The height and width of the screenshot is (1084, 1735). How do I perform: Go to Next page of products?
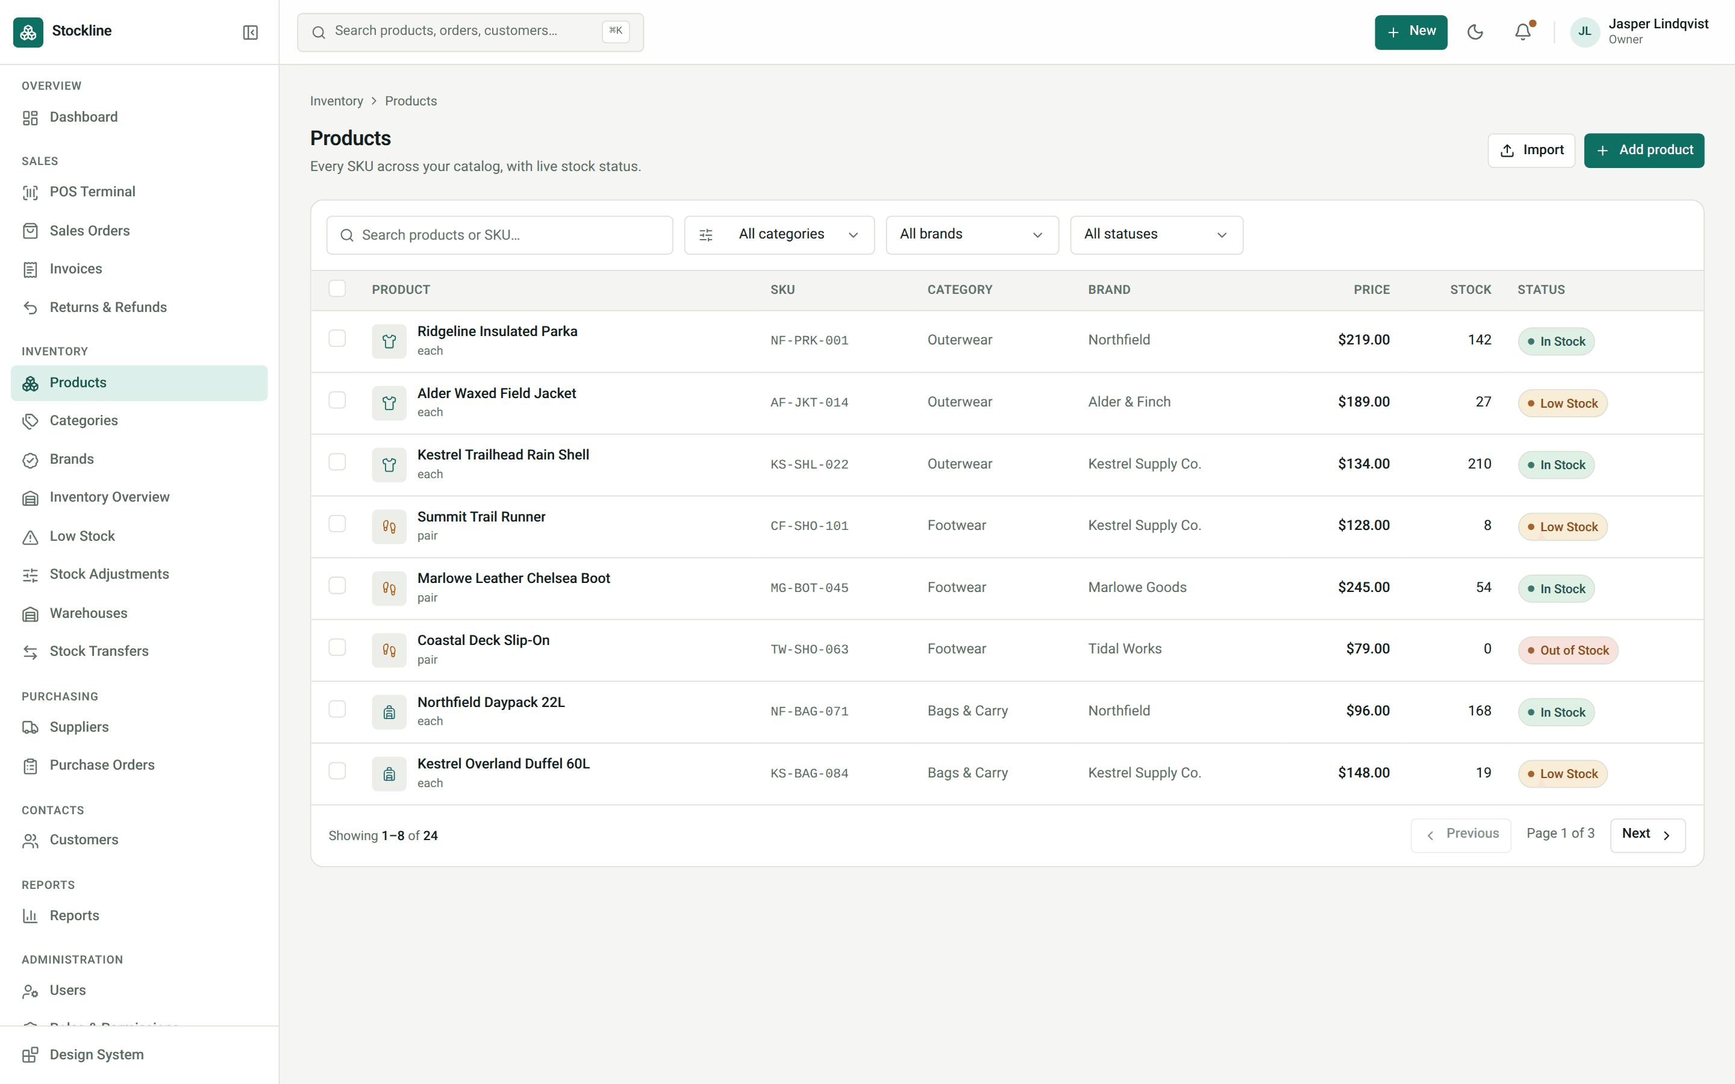[x=1647, y=835]
